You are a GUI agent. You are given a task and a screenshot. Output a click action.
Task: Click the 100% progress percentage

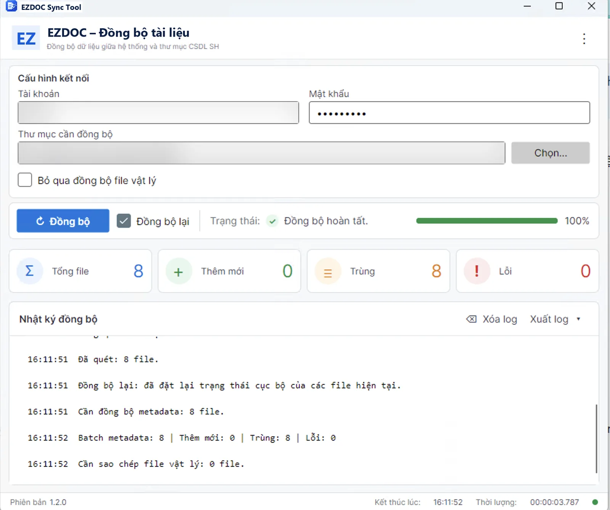[x=577, y=221]
